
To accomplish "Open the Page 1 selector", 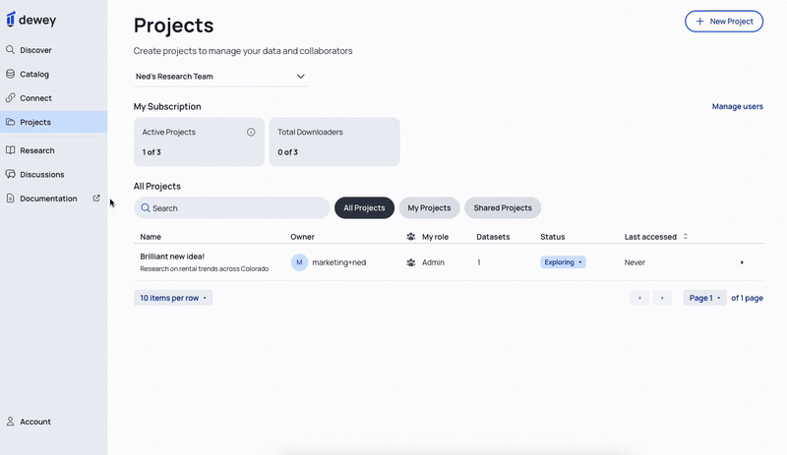I will (x=704, y=298).
